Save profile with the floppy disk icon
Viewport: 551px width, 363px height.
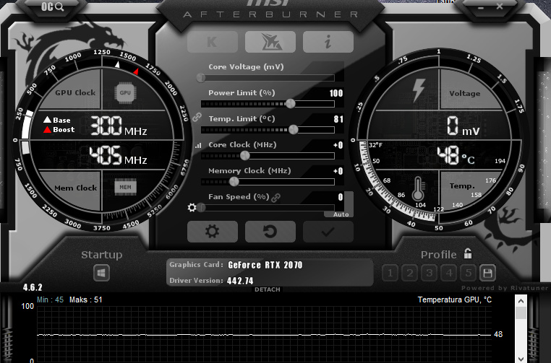(x=488, y=273)
